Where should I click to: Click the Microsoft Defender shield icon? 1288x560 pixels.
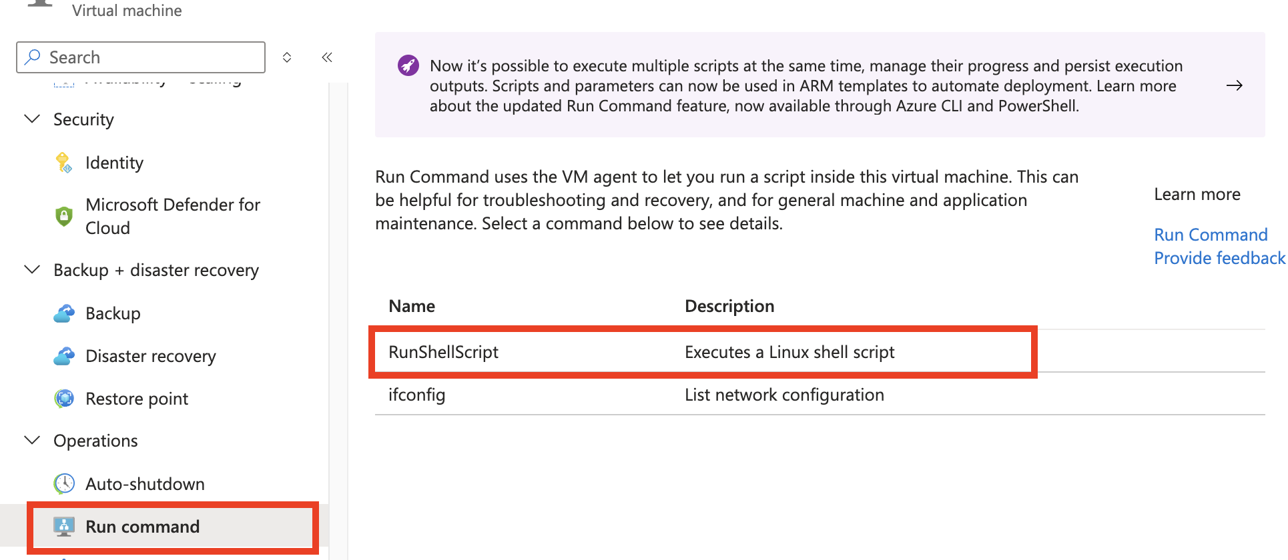[63, 216]
